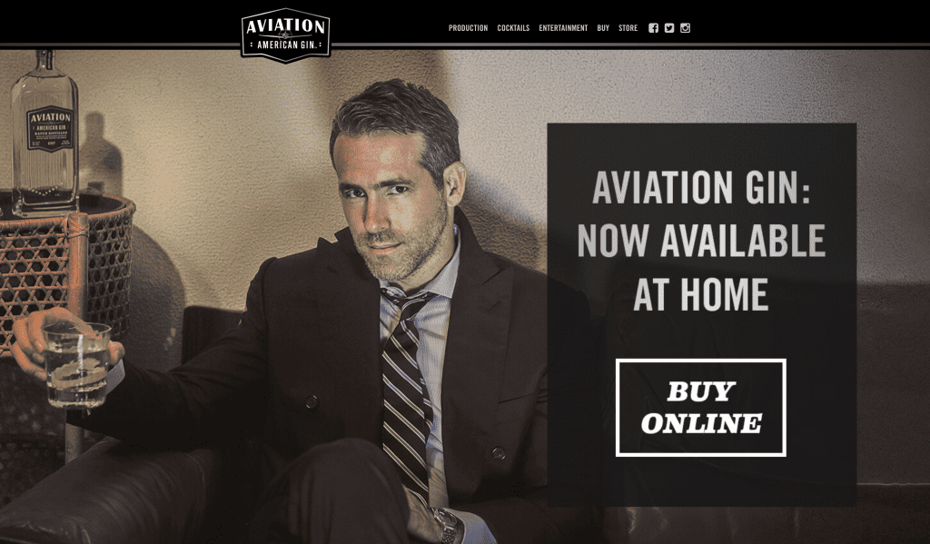Open the Facebook social icon
This screenshot has height=544, width=930.
pos(653,28)
